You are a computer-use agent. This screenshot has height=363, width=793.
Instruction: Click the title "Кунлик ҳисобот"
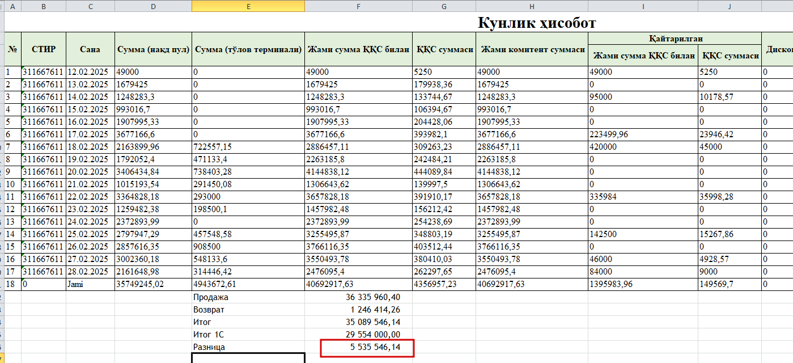[537, 23]
